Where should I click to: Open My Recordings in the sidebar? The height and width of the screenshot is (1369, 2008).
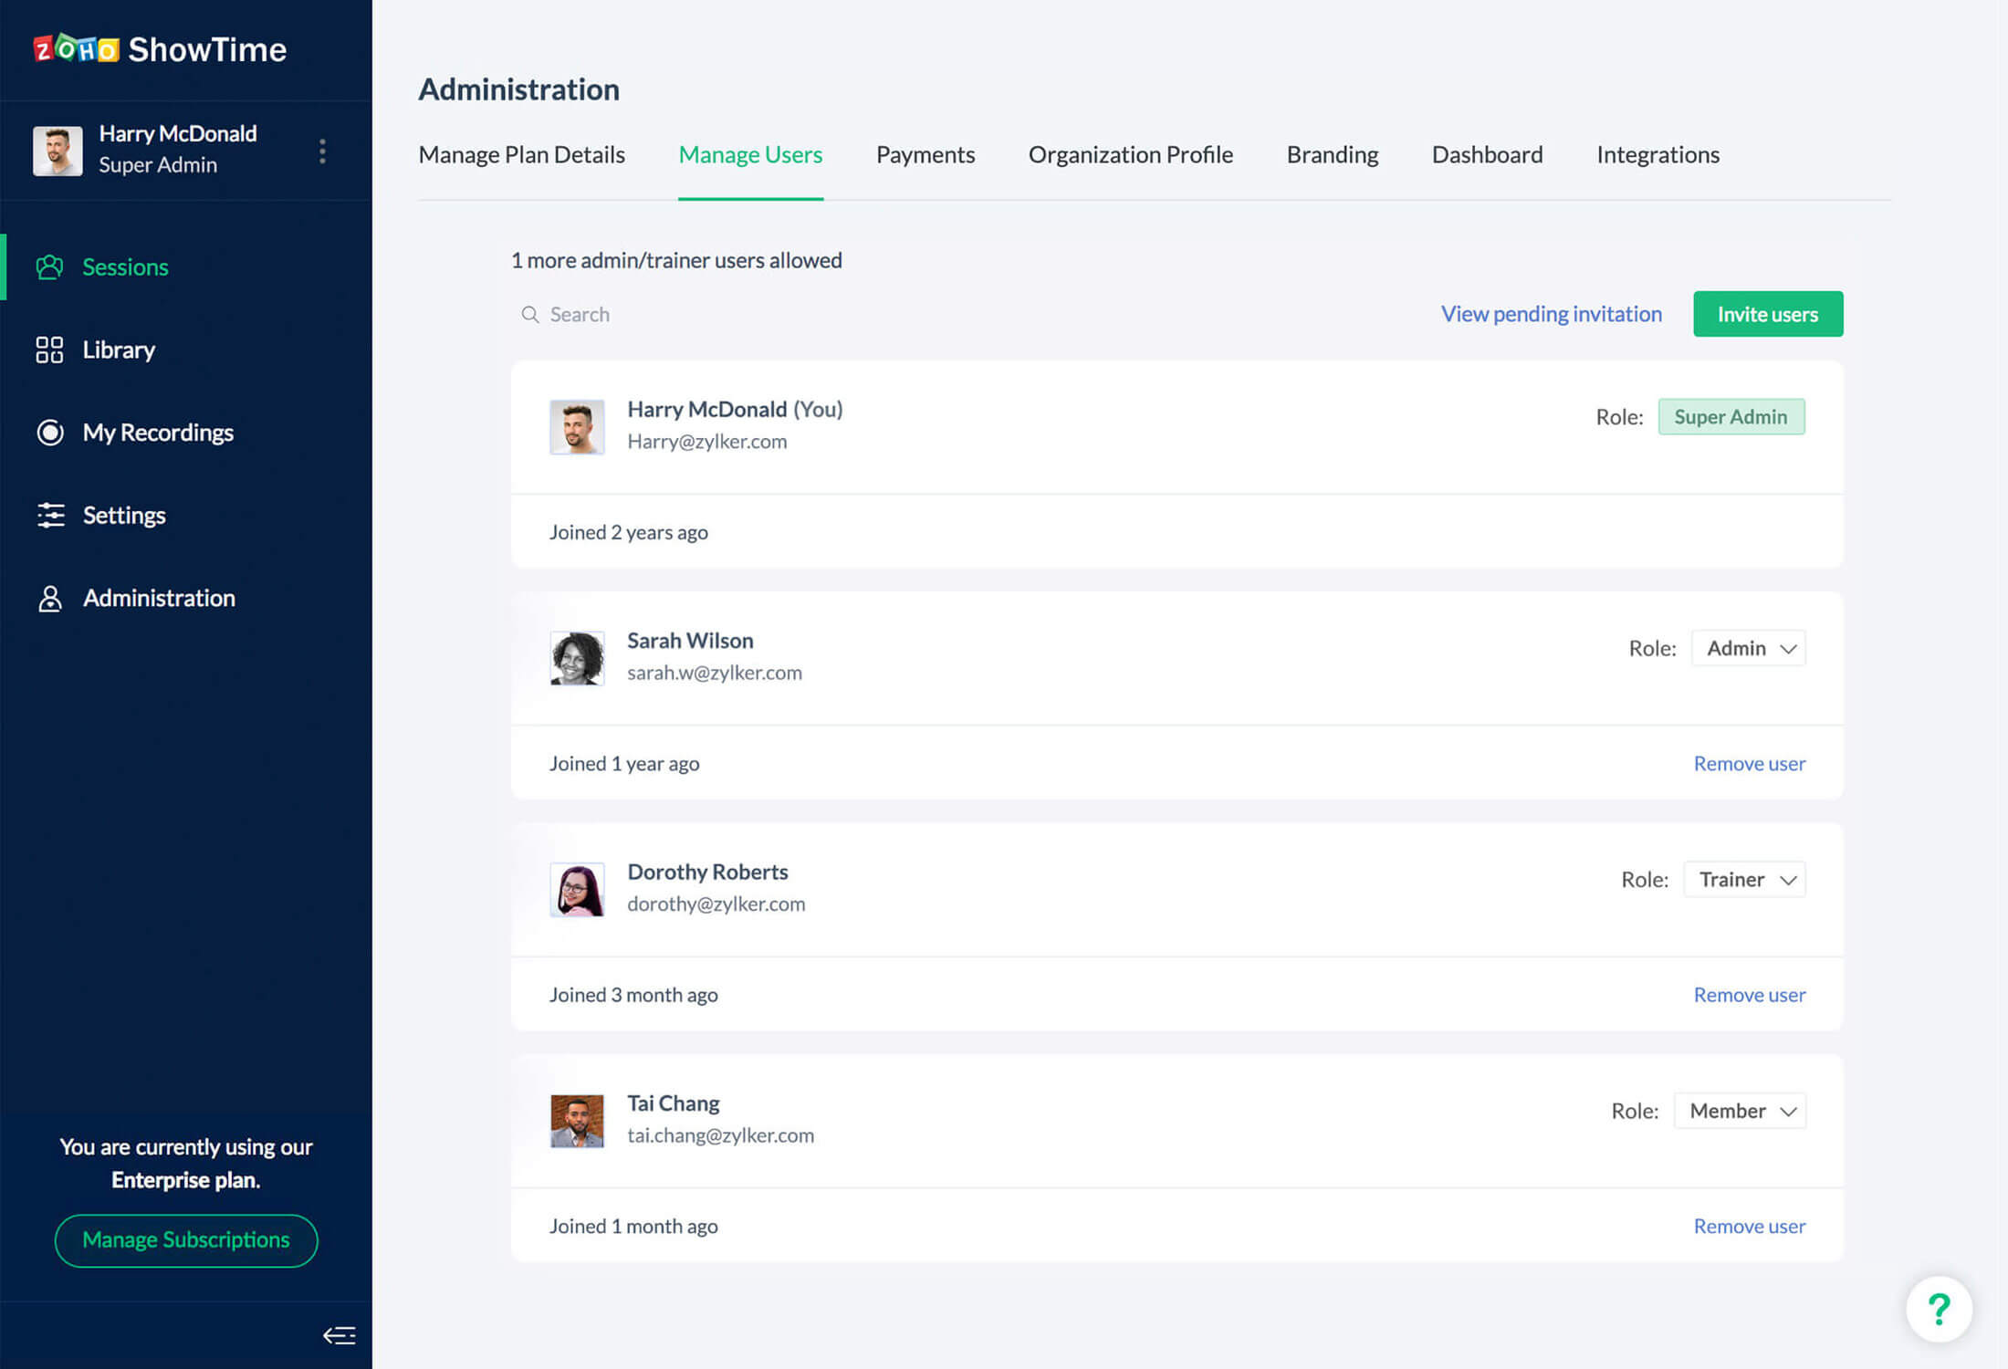click(186, 432)
